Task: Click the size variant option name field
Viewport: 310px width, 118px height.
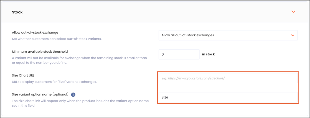Action: point(228,97)
